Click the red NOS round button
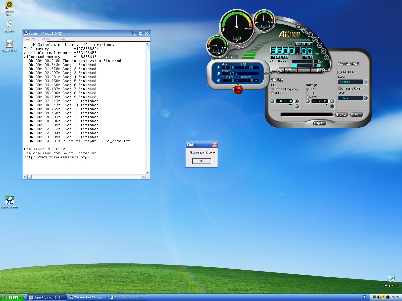Viewport: 402px width, 301px height. (x=238, y=90)
